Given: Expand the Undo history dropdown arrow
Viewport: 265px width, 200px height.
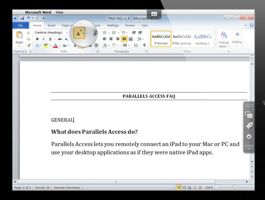Looking at the screenshot, I should [33, 18].
